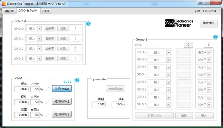Viewport: 223px width, 128px height.
Task: Open Group B GPIO 2 direction dropdown
Action: coord(168,90)
